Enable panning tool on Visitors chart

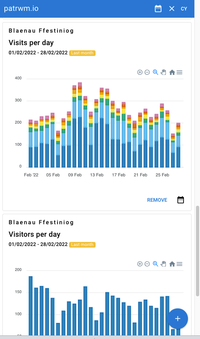(x=163, y=264)
